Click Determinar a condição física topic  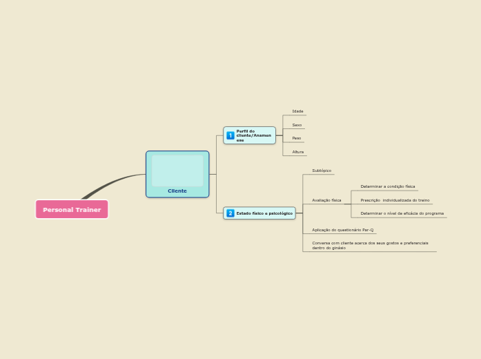(387, 186)
